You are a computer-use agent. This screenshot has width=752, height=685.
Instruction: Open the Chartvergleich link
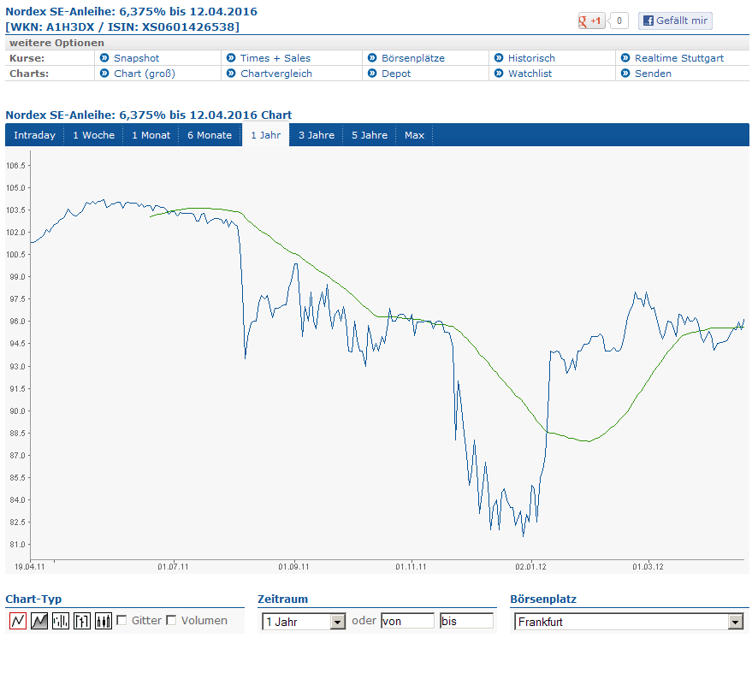(x=276, y=74)
